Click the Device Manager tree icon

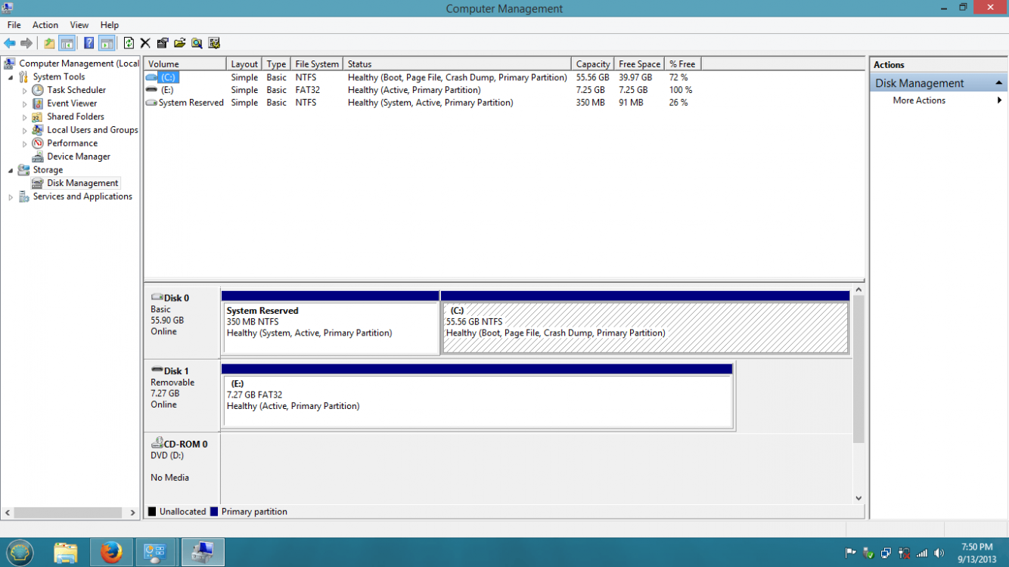coord(38,156)
